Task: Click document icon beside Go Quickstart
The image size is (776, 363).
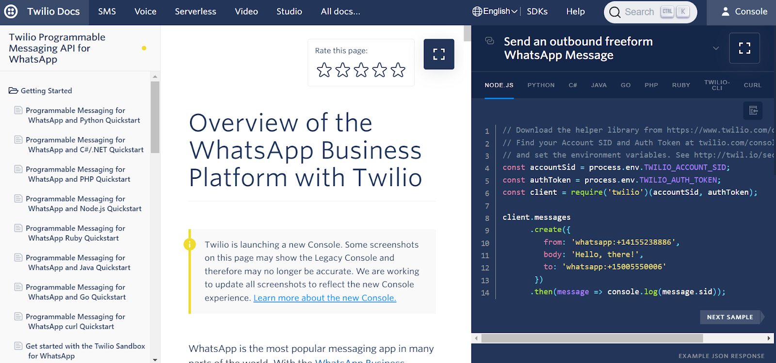Action: [18, 287]
